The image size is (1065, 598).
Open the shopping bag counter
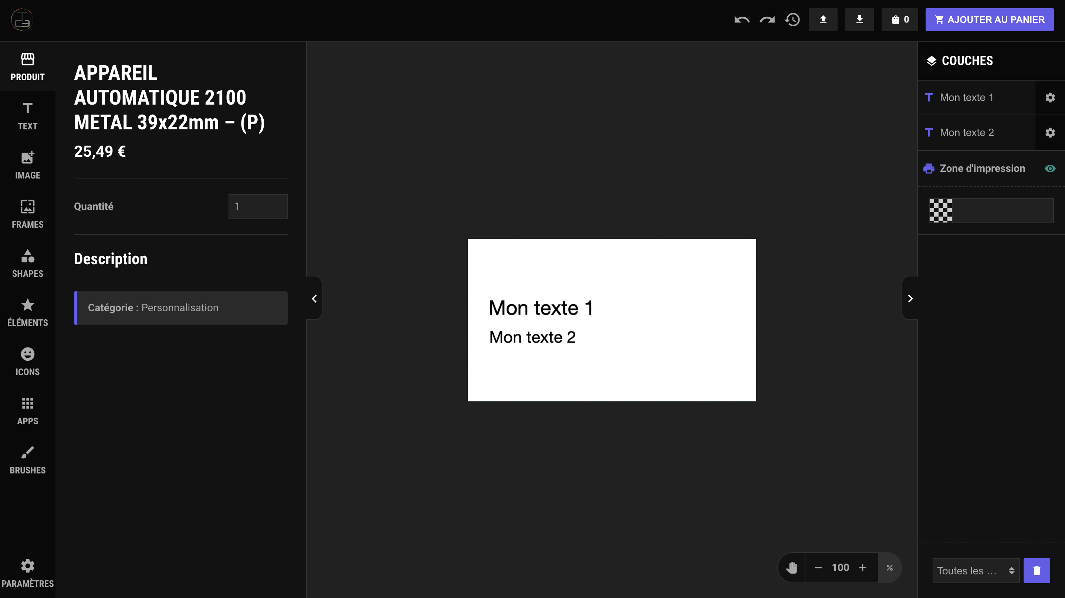click(x=900, y=20)
